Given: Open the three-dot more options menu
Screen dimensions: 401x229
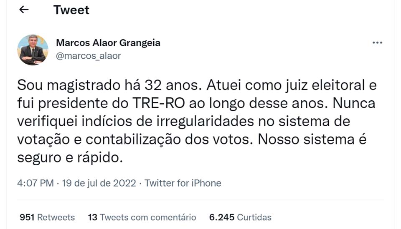Looking at the screenshot, I should coord(377,43).
